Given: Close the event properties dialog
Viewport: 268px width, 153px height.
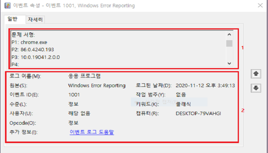Looking at the screenshot, I should tap(260, 6).
